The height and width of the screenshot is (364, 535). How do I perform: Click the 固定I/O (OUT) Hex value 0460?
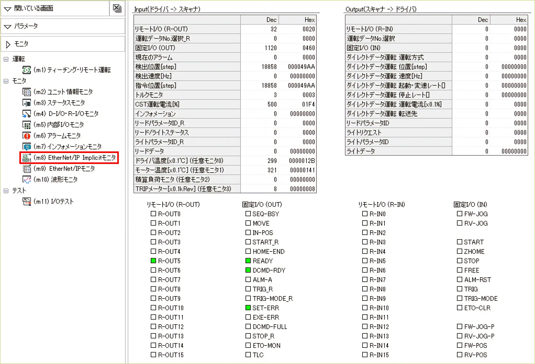coord(309,48)
